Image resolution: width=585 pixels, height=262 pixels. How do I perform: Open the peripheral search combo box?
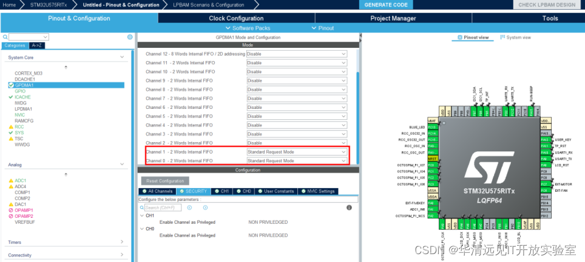pyautogui.click(x=29, y=37)
